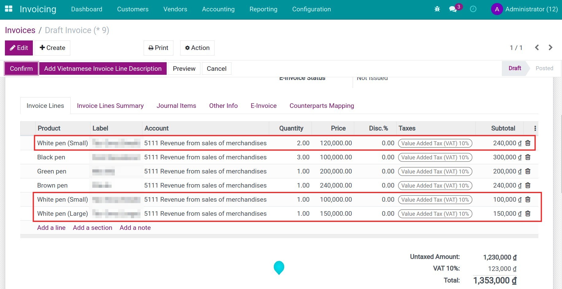
Task: Click Add a section link
Action: click(92, 227)
